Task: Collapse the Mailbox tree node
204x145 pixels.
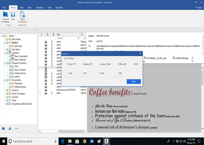Action: [x=4, y=43]
